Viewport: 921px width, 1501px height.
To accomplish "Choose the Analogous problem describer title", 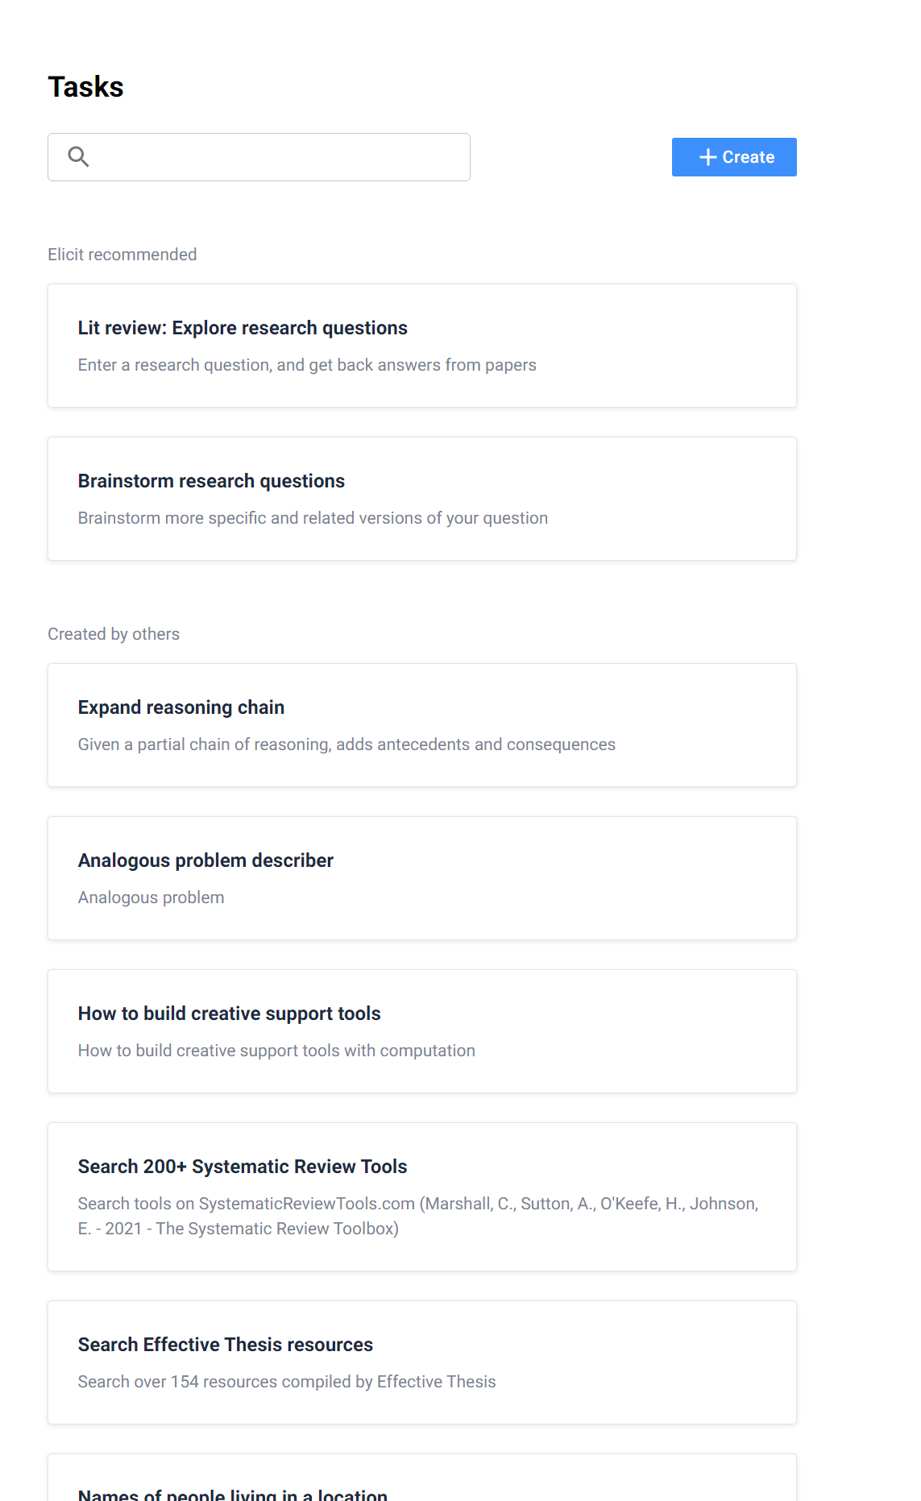I will [x=205, y=860].
